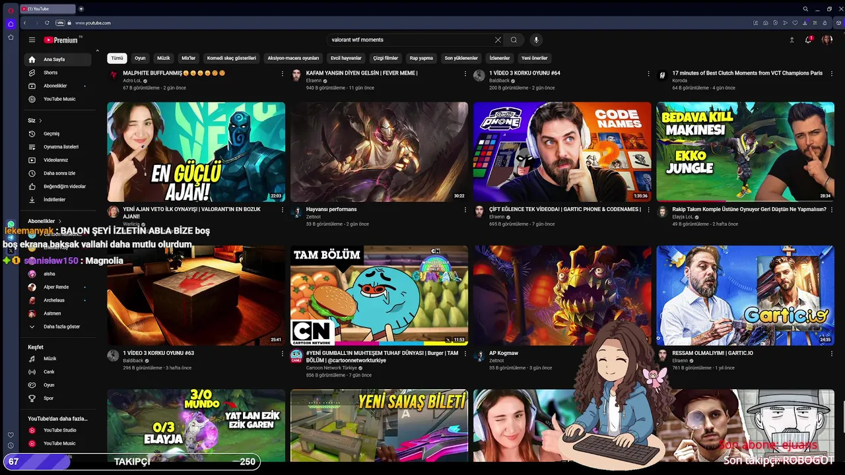
Task: Open Shorts in the sidebar
Action: point(59,73)
